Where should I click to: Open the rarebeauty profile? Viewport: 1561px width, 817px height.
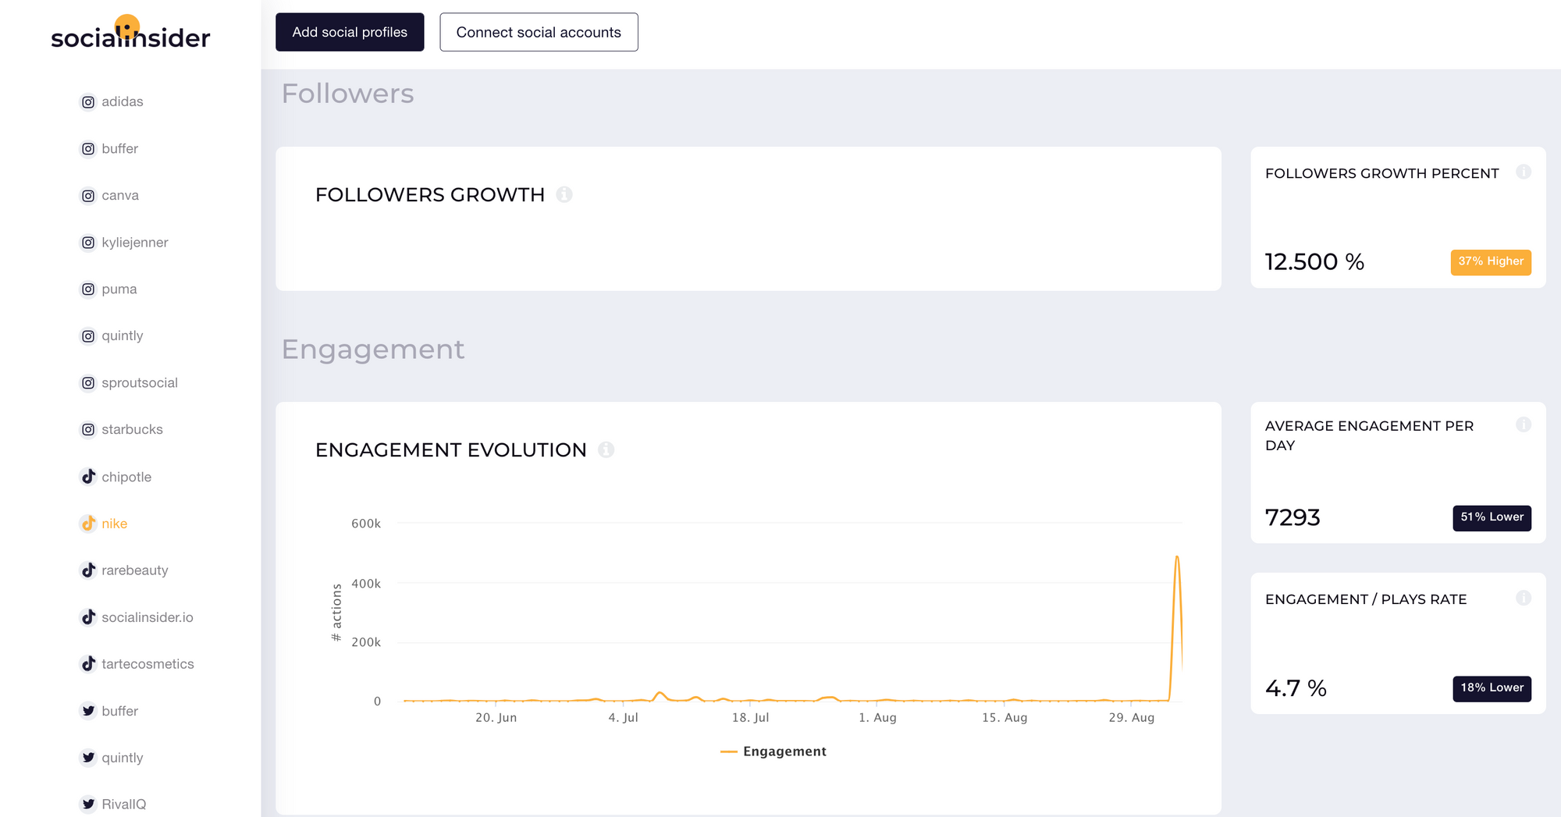135,570
